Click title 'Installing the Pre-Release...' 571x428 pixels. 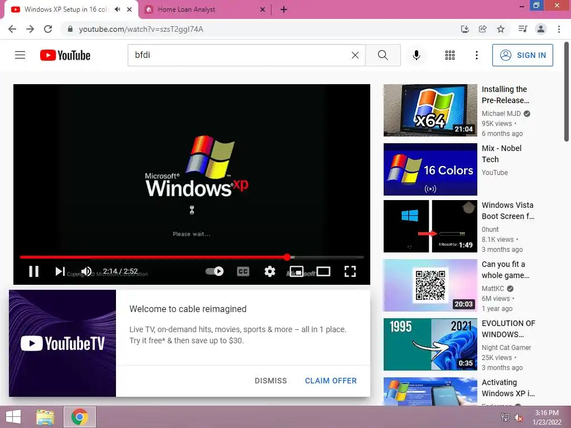[505, 95]
